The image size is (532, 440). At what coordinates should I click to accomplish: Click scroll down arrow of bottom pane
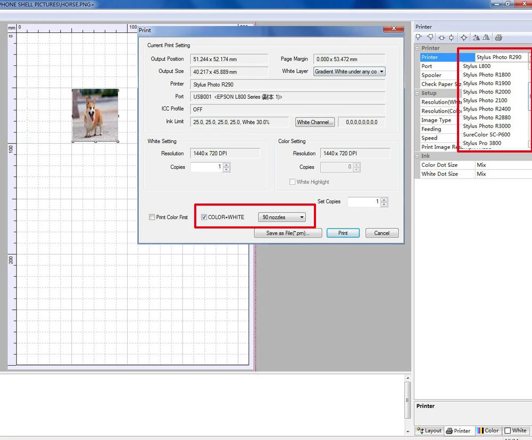tap(408, 431)
